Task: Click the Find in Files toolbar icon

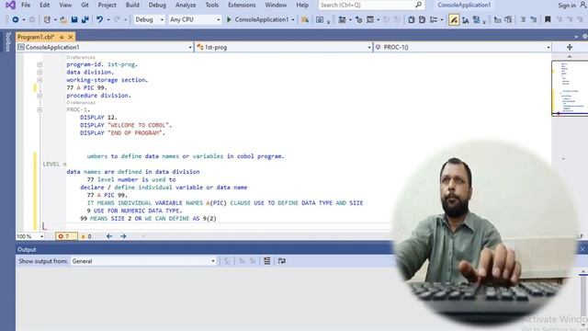Action: coord(305,19)
